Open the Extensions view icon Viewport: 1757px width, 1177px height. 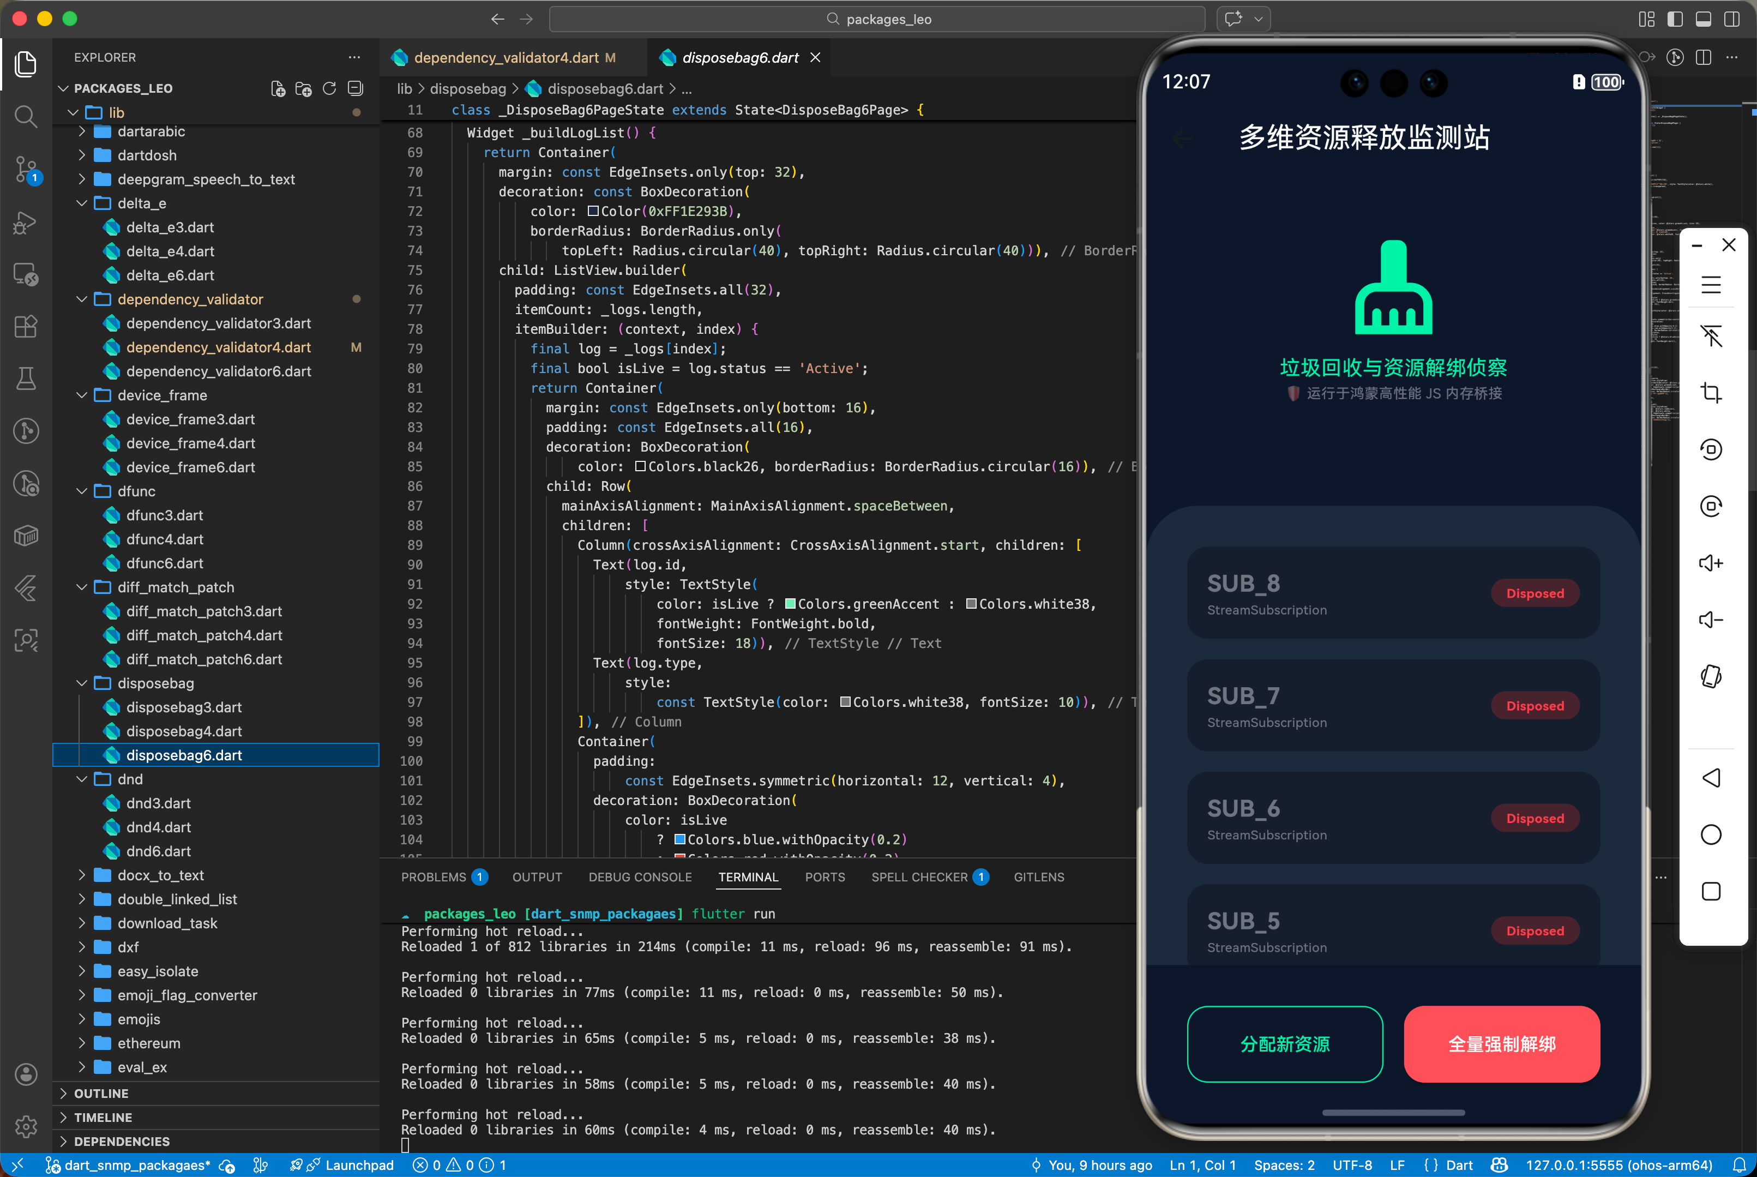tap(26, 327)
